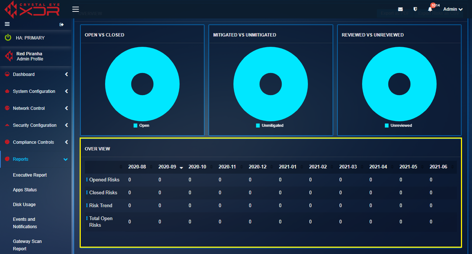Click the 2020-12 column header
This screenshot has width=472, height=254.
click(x=257, y=167)
